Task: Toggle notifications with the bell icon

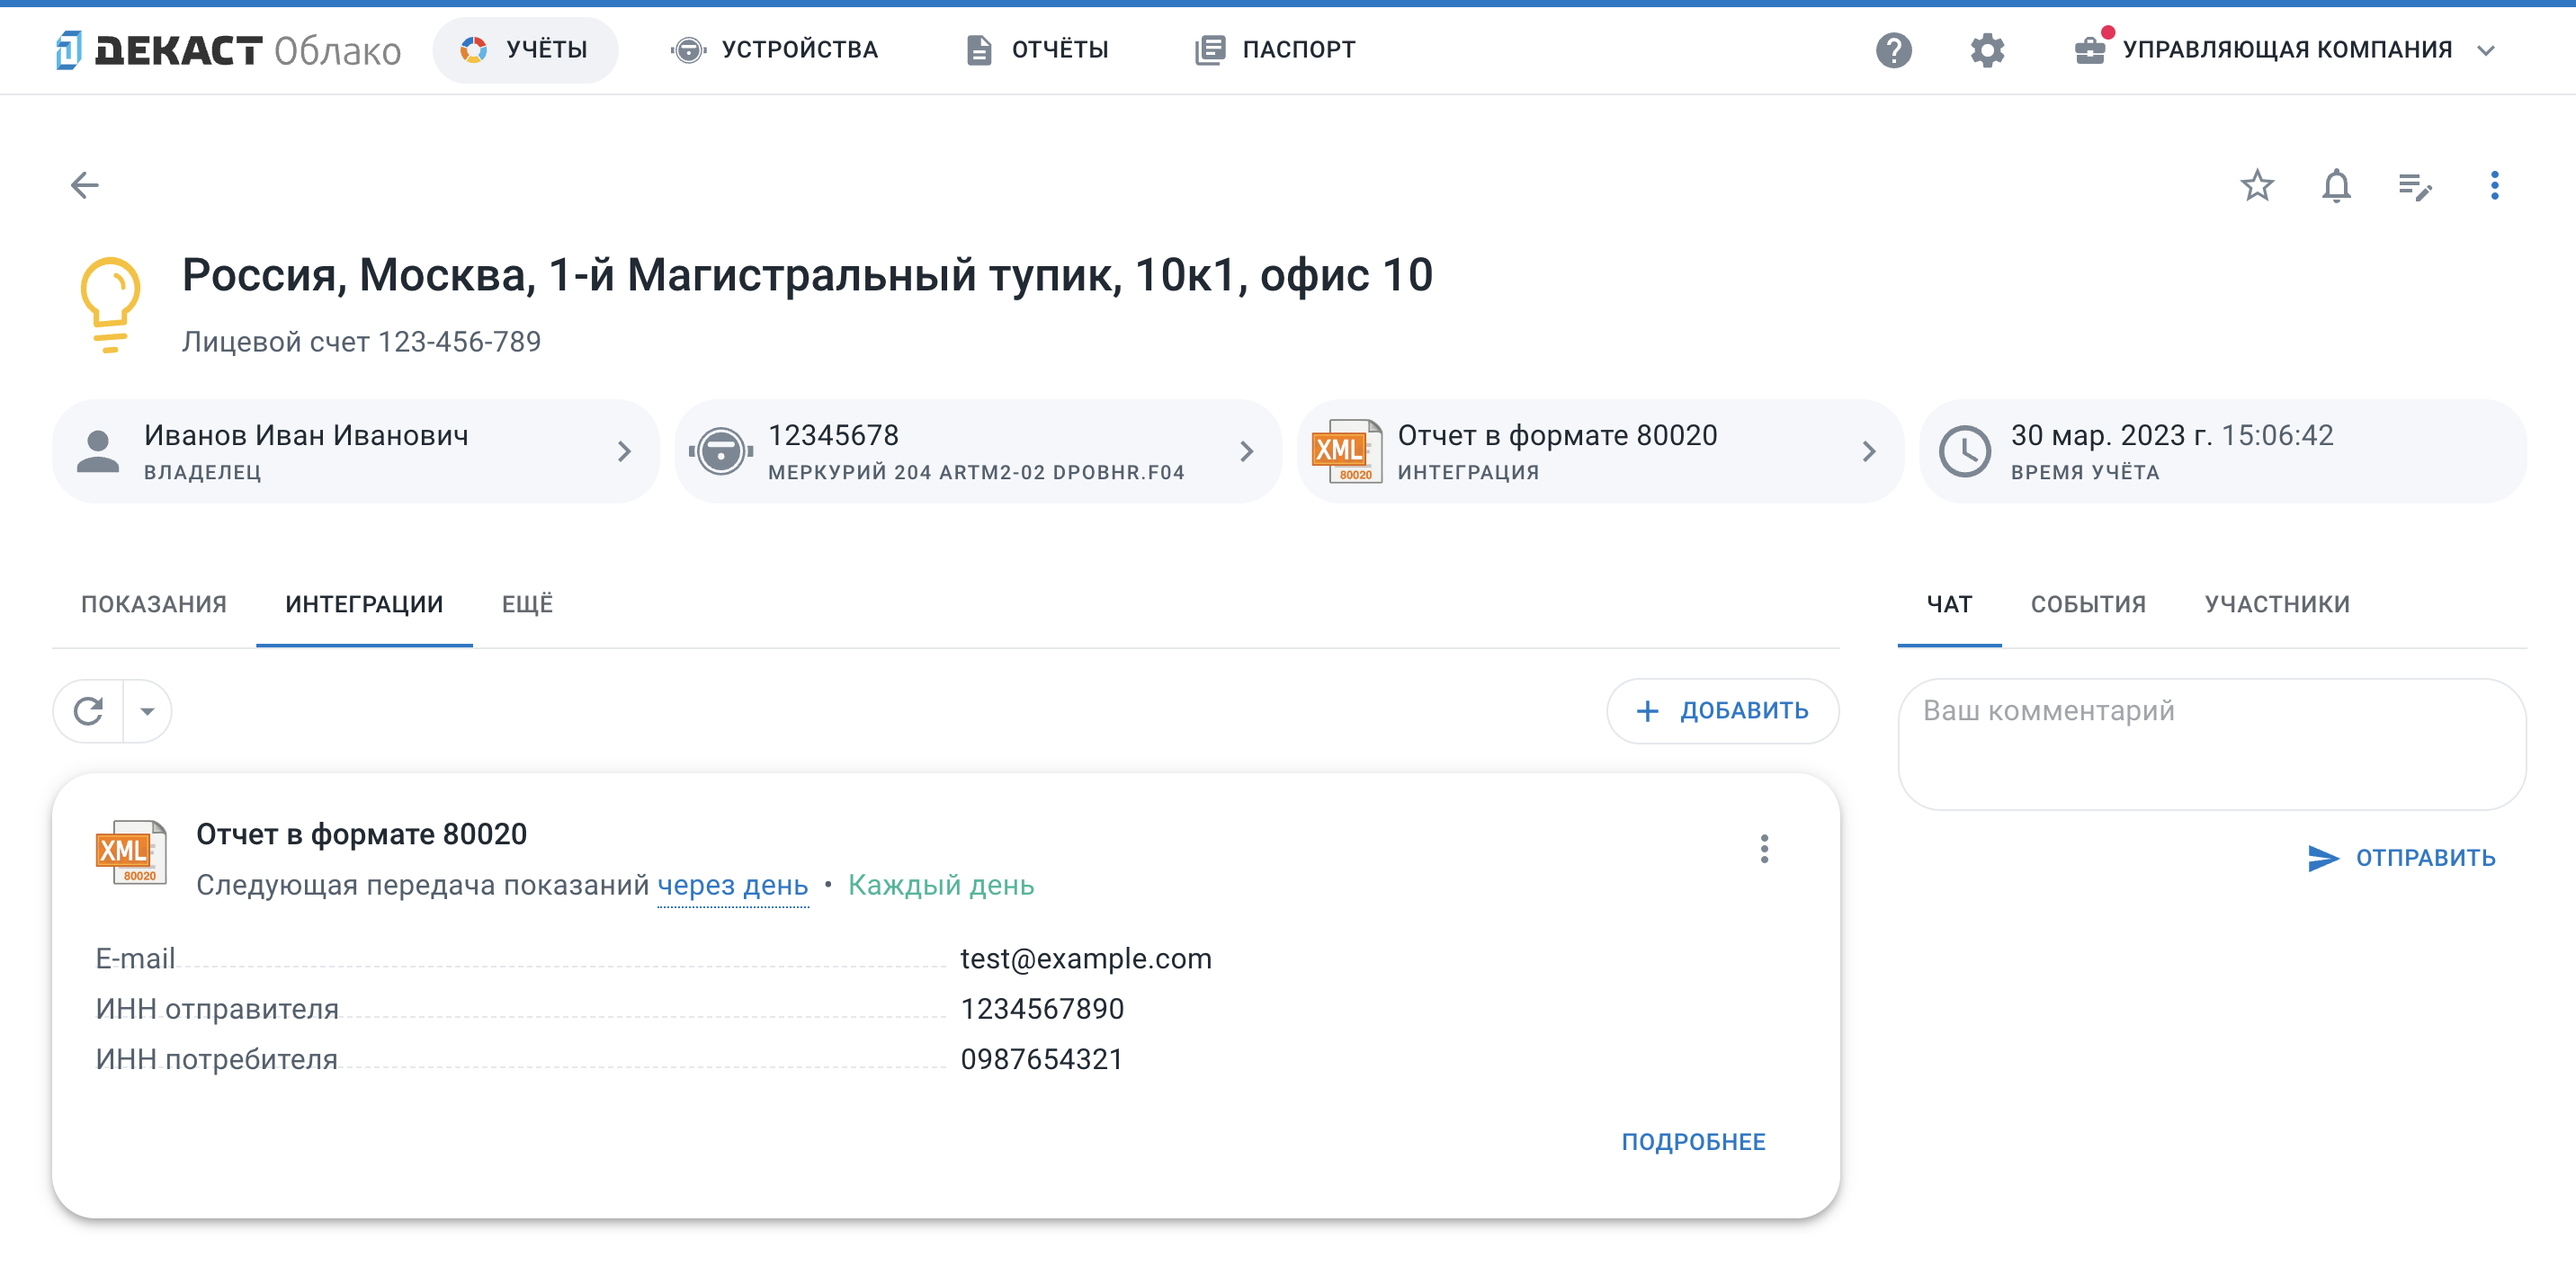Action: click(x=2336, y=185)
